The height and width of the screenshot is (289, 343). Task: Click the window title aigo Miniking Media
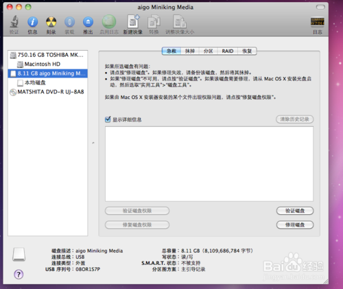point(165,8)
